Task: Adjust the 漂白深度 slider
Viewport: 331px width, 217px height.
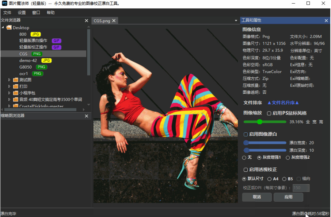Action: point(265,150)
